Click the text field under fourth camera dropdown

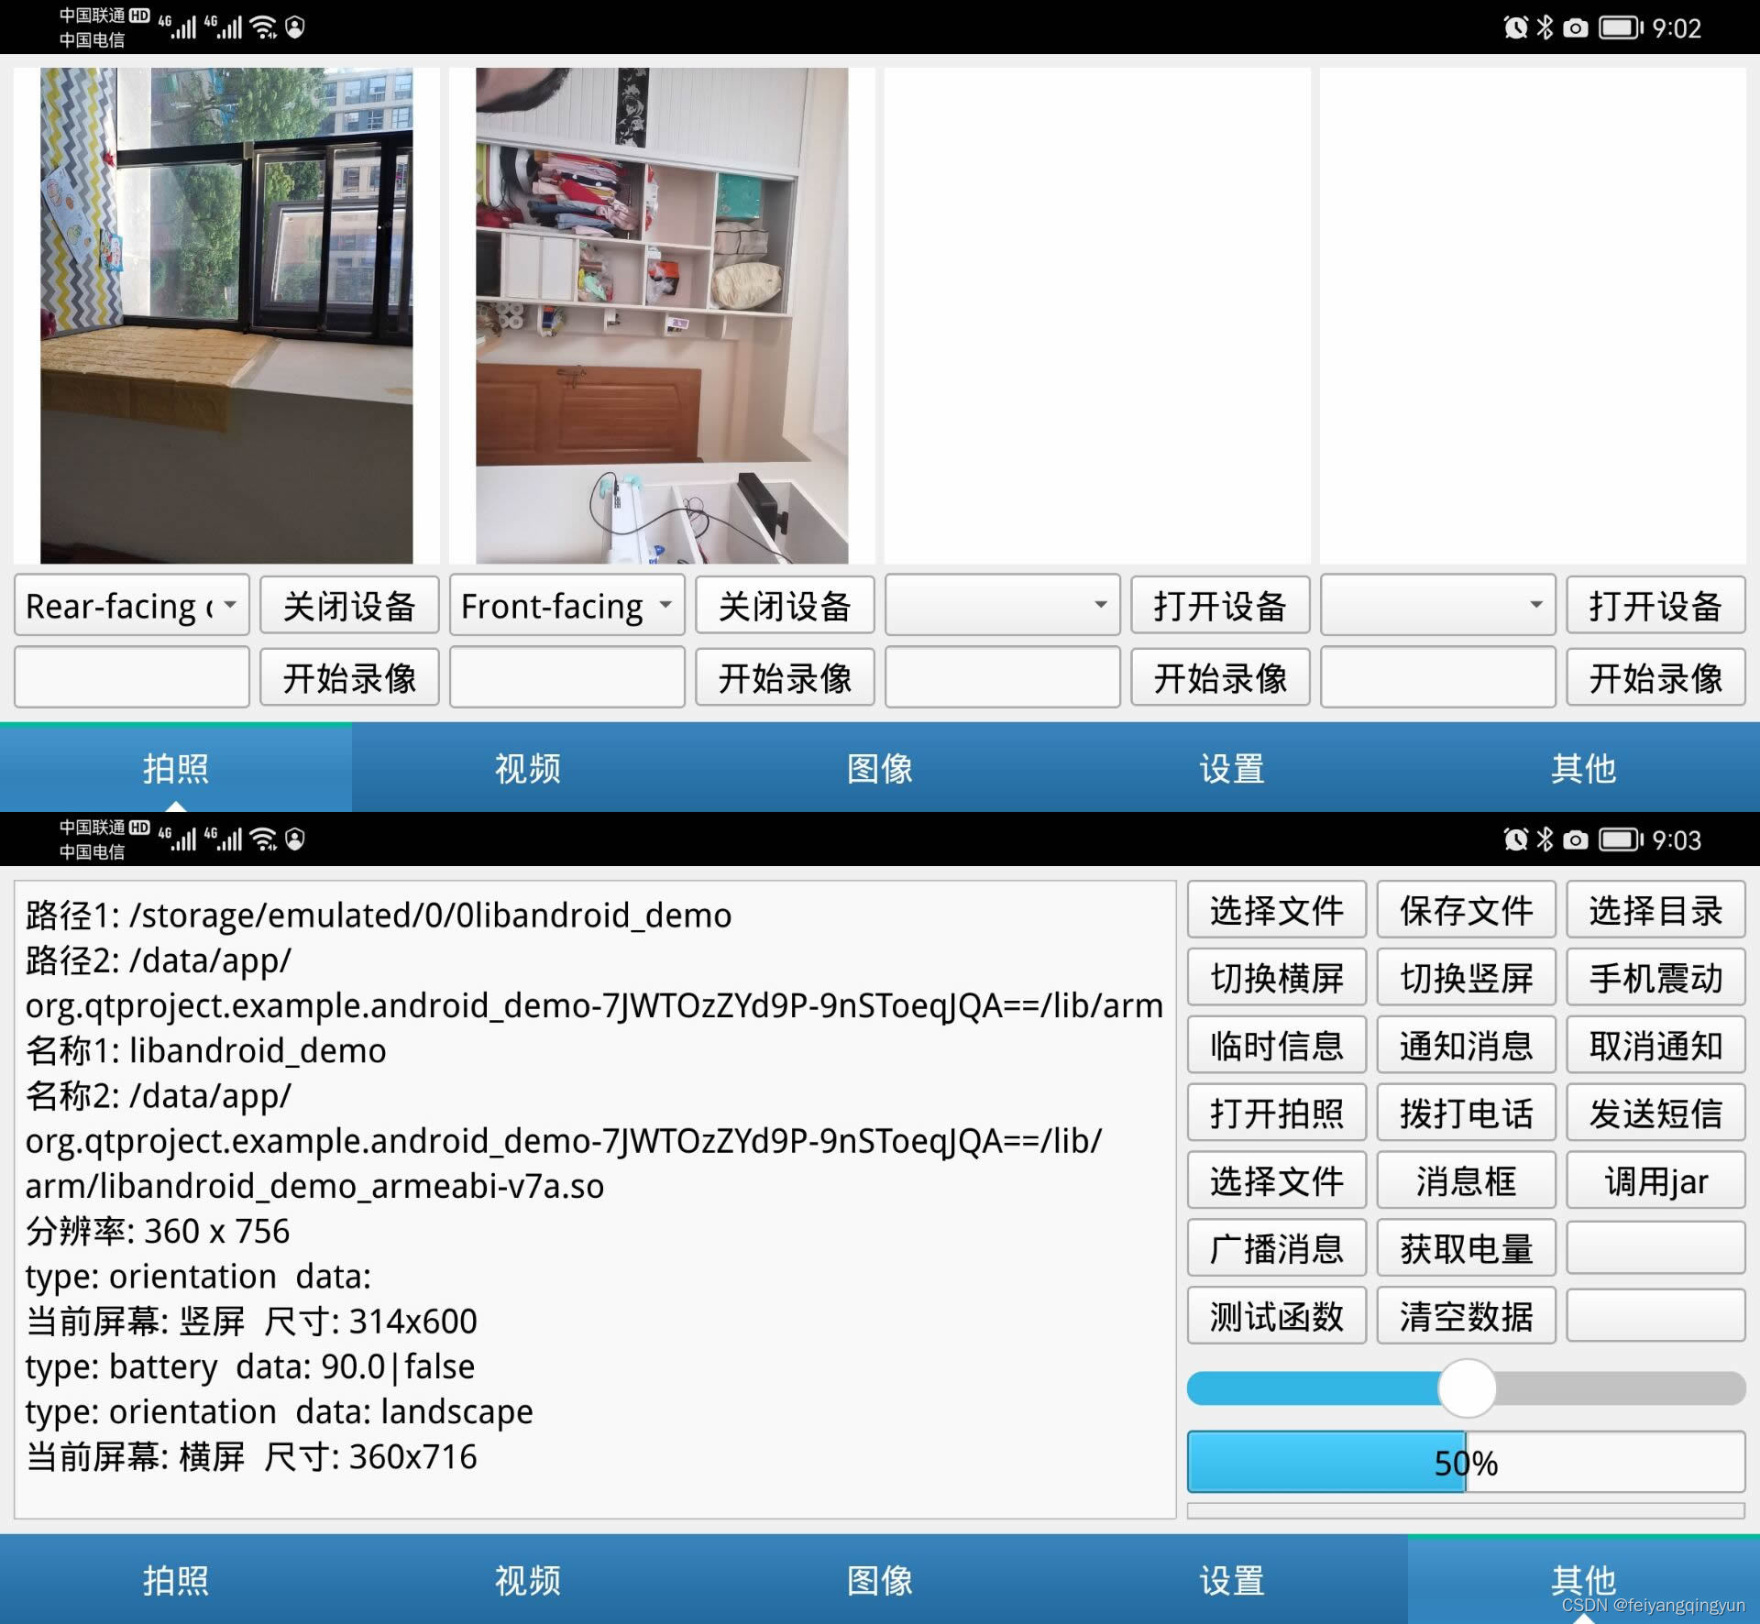pyautogui.click(x=1438, y=678)
